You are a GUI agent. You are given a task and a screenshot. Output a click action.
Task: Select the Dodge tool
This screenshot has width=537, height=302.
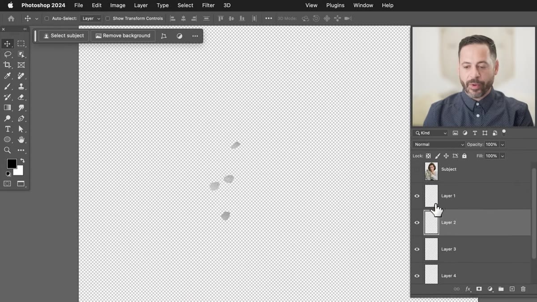click(8, 118)
